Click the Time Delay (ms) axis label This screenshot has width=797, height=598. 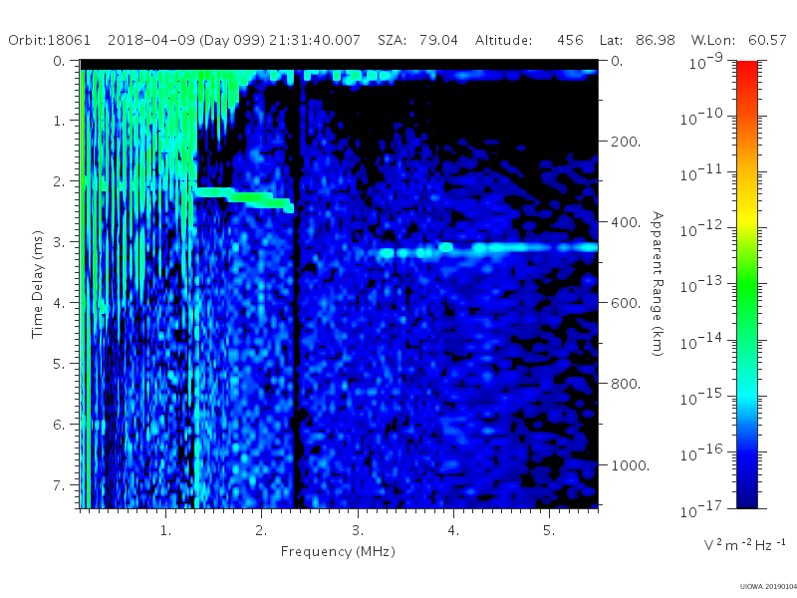[38, 284]
